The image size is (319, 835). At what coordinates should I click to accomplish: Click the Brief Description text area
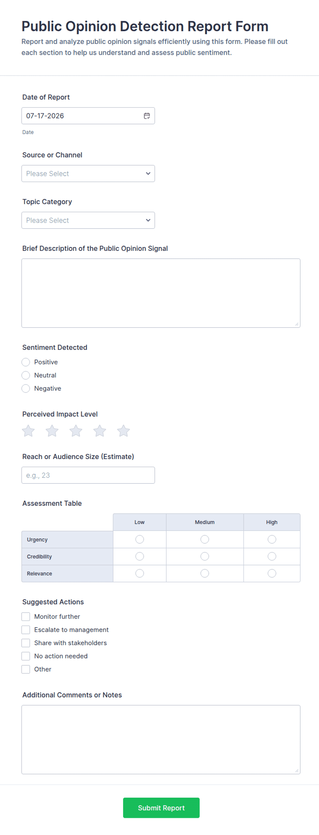pos(161,293)
